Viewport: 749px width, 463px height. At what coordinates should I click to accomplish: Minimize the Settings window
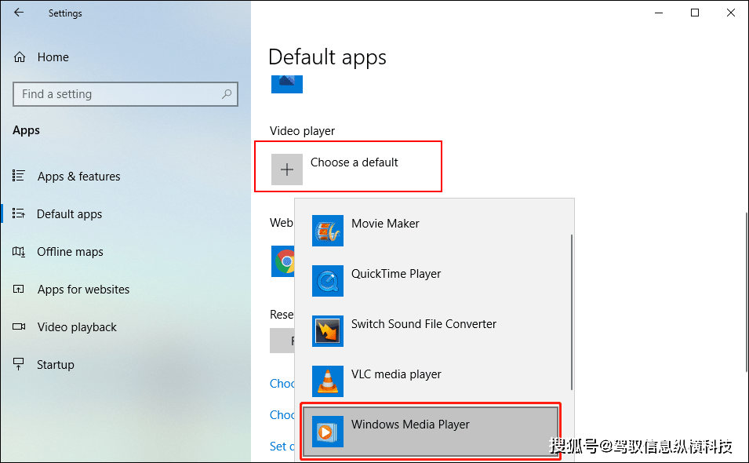(x=659, y=13)
